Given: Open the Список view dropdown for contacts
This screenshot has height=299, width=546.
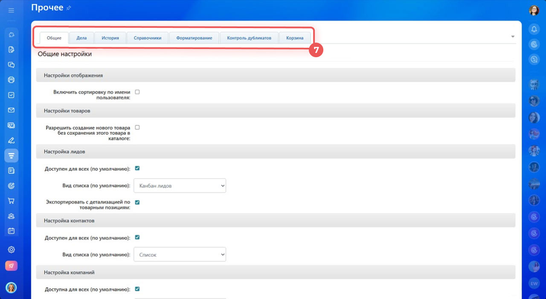Looking at the screenshot, I should (180, 255).
